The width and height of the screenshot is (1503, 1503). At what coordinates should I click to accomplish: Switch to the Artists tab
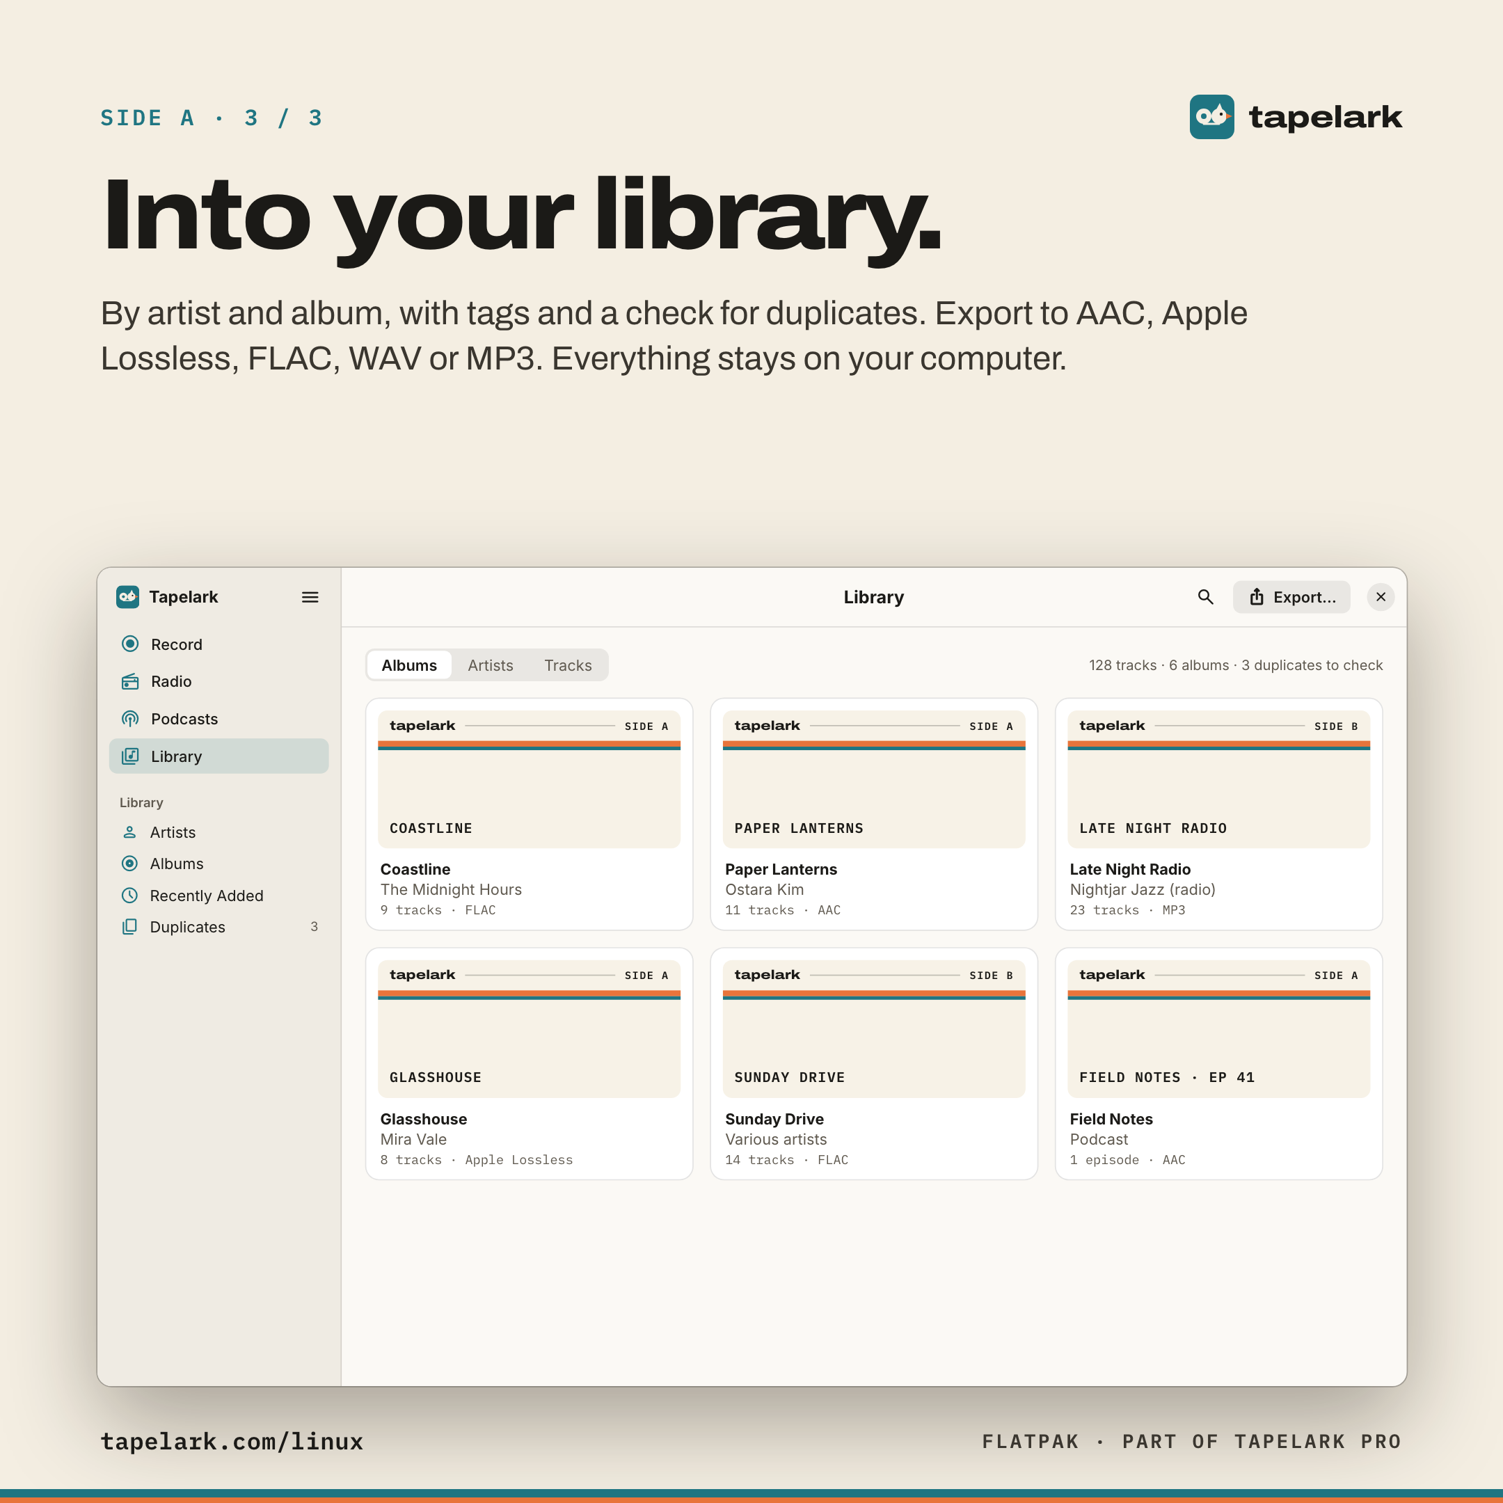point(490,665)
